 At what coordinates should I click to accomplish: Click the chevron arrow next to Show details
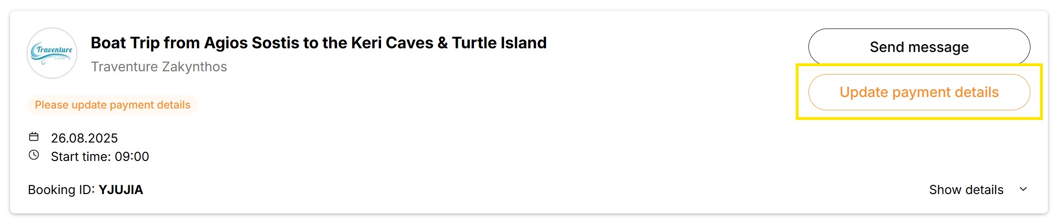click(1023, 189)
